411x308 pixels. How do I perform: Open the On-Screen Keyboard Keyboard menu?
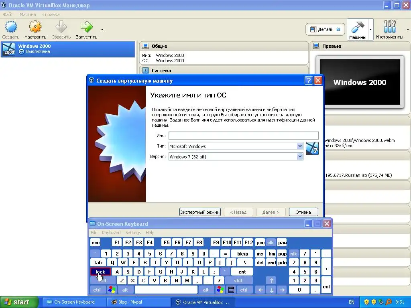111,233
